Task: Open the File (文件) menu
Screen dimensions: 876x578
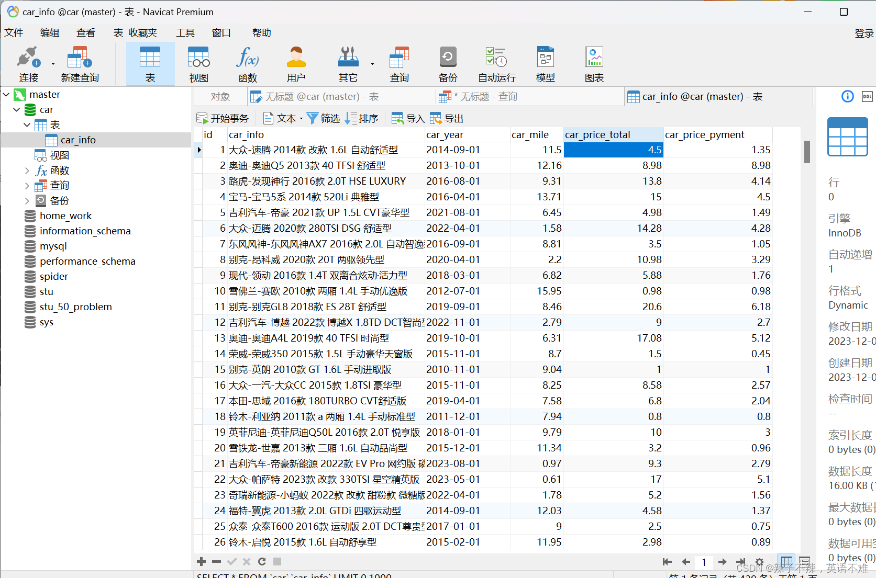Action: click(x=14, y=32)
